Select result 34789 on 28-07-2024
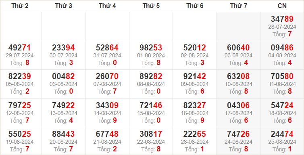This screenshot has width=304, height=155. click(x=282, y=19)
